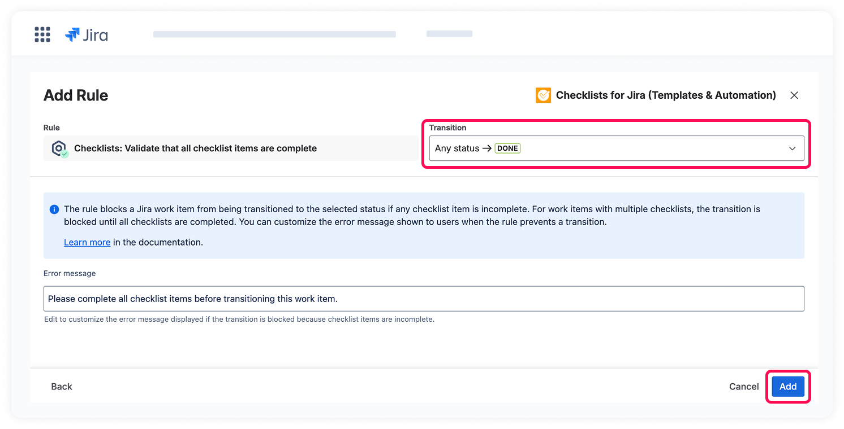Click the arrow between Any status and DONE
This screenshot has height=429, width=844.
(x=487, y=148)
